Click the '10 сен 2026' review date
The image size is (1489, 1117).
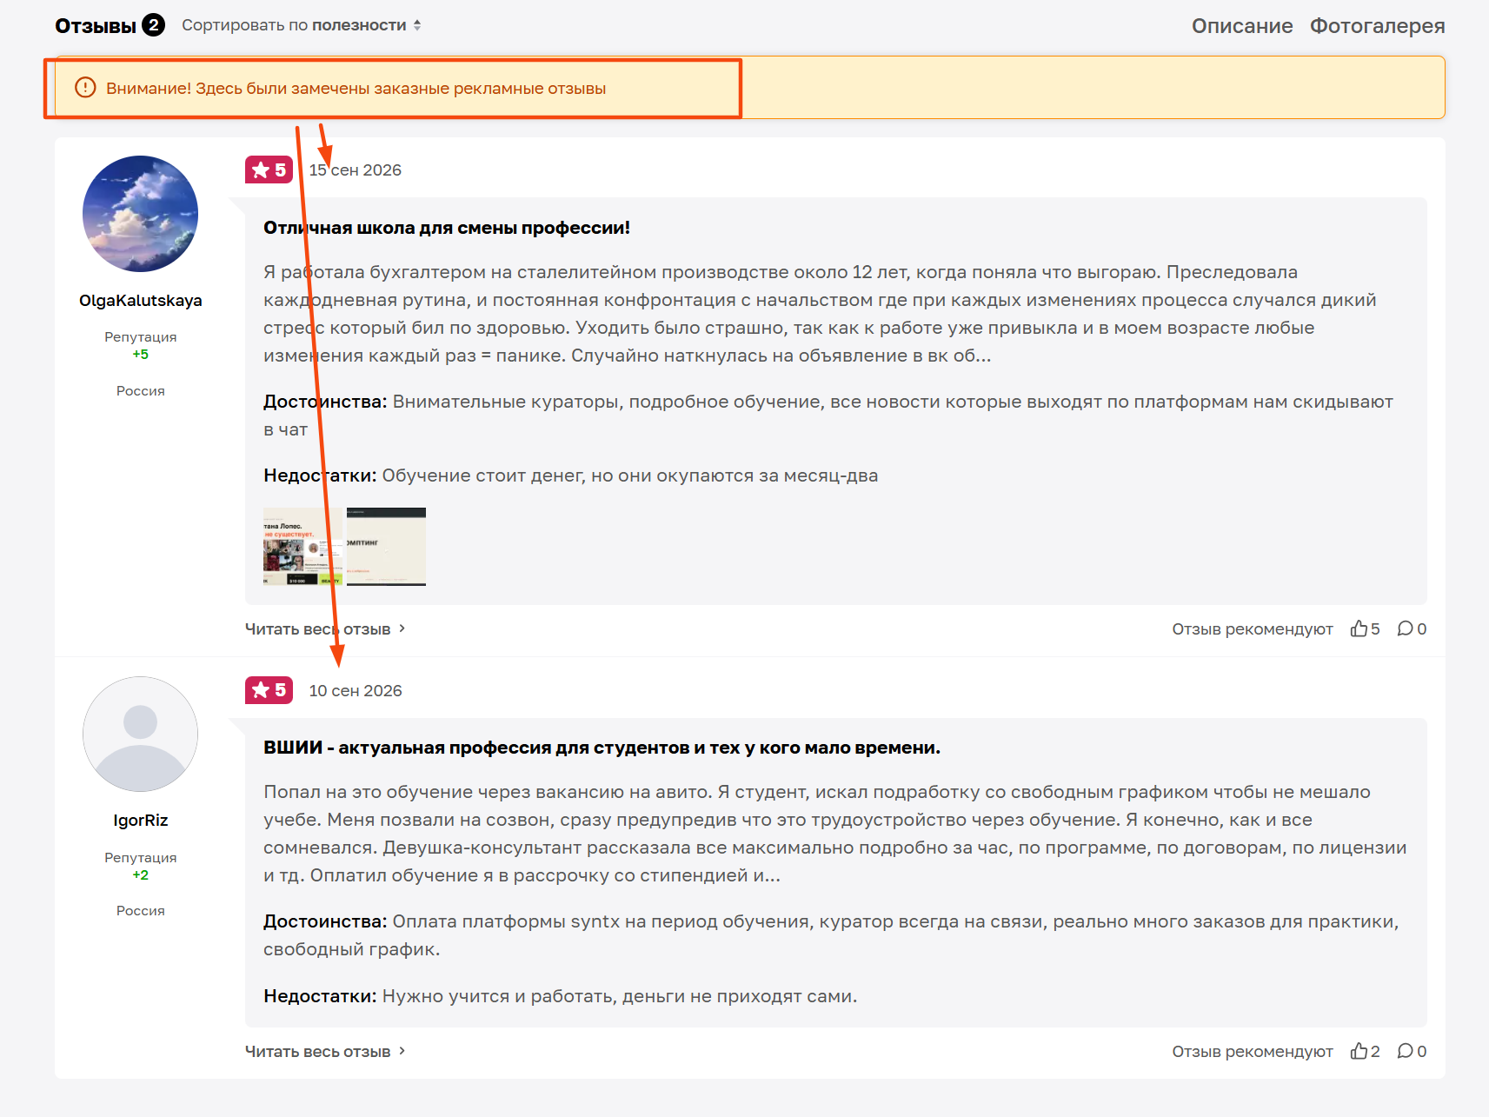(356, 690)
